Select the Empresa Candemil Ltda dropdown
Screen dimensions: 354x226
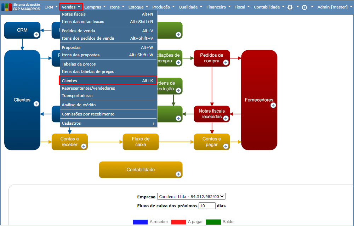pyautogui.click(x=191, y=196)
